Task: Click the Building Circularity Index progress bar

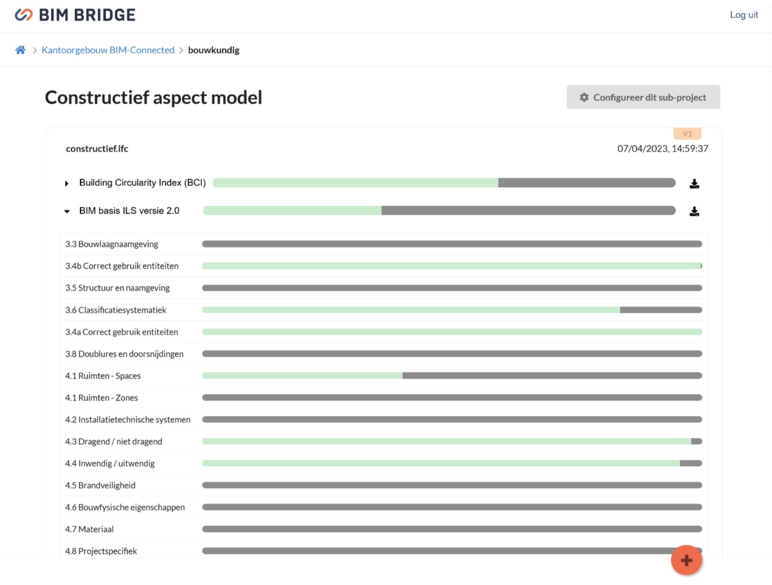Action: 444,183
